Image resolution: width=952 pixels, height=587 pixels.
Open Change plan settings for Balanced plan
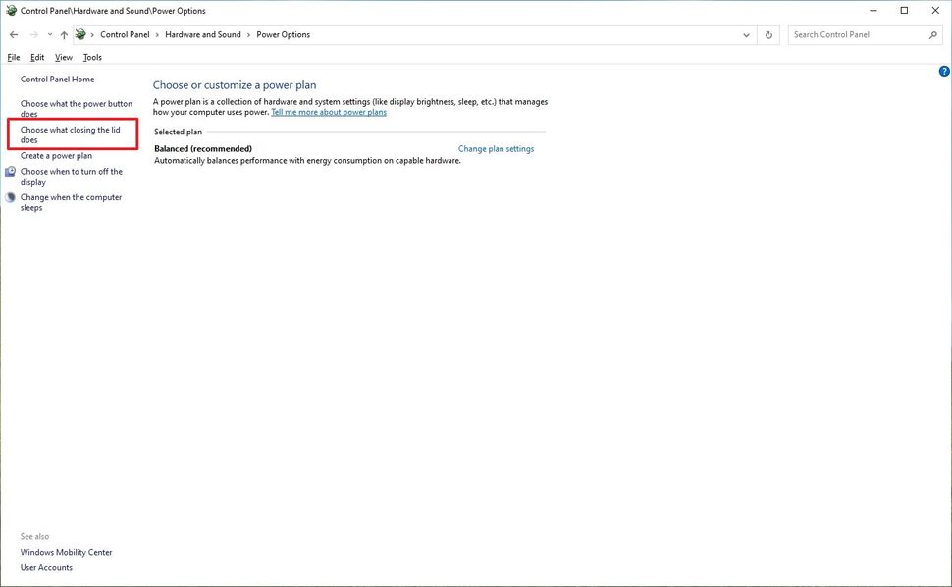coord(496,149)
